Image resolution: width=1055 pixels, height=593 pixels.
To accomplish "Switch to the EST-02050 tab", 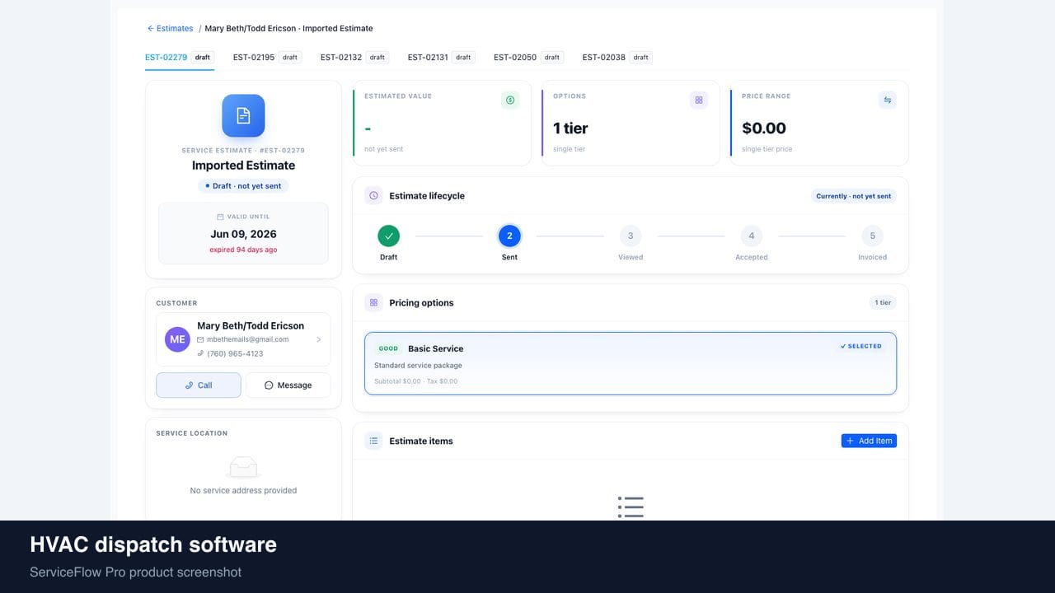I will (528, 58).
